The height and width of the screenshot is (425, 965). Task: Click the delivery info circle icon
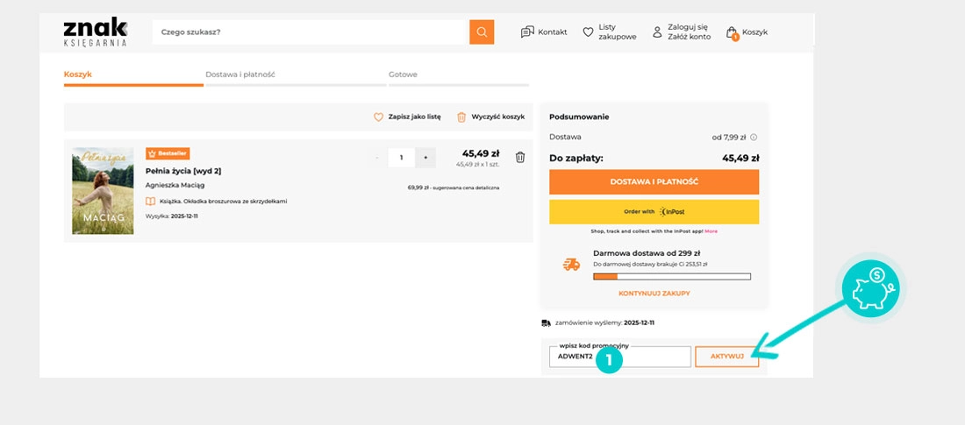(x=754, y=138)
